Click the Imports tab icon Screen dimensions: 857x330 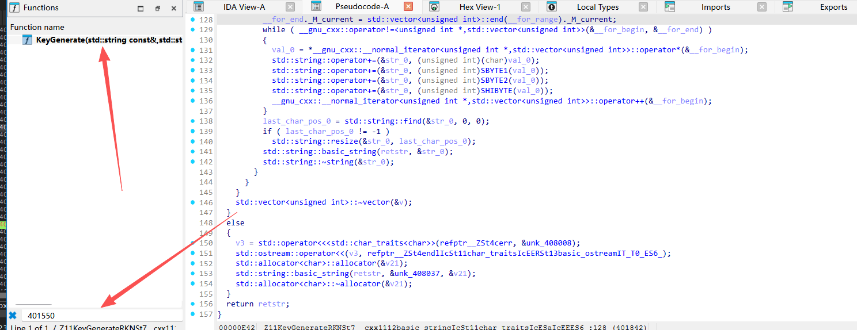(670, 7)
